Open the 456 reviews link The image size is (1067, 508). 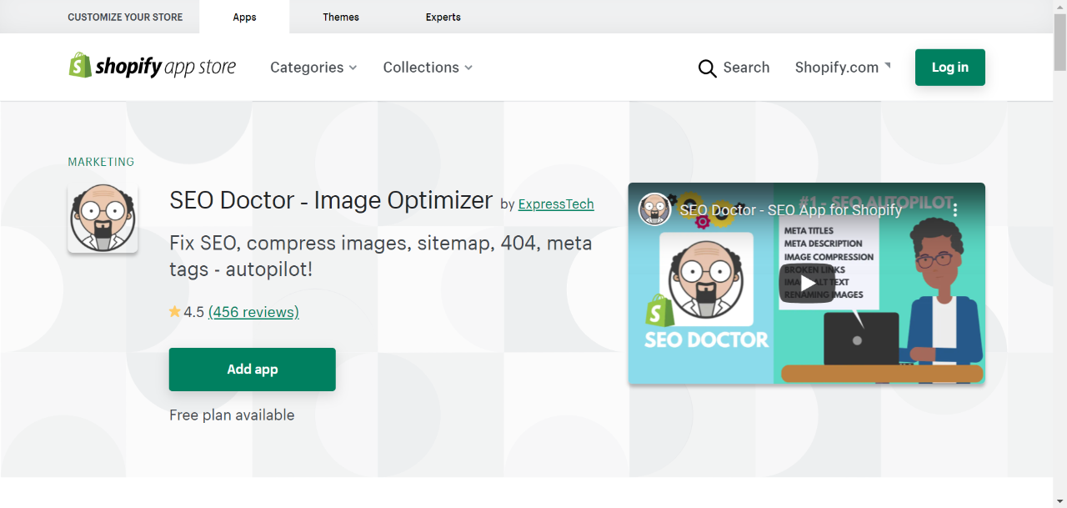(x=253, y=312)
